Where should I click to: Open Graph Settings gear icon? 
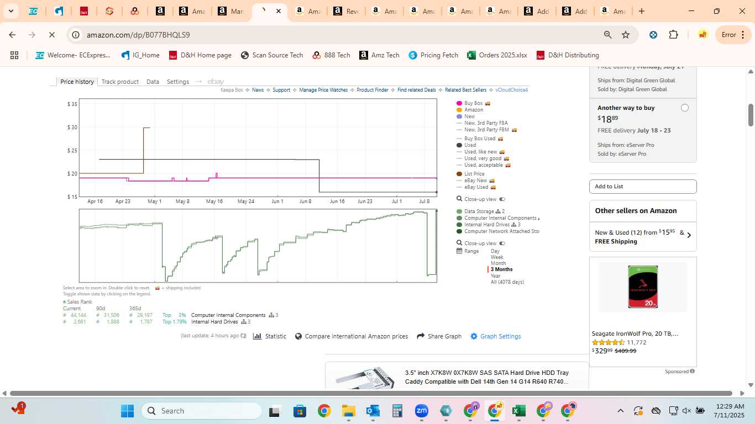pos(474,336)
